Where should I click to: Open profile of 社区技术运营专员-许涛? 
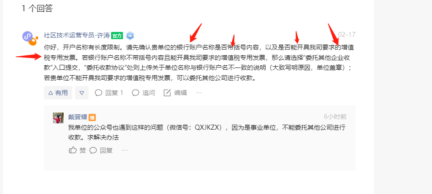pos(77,36)
